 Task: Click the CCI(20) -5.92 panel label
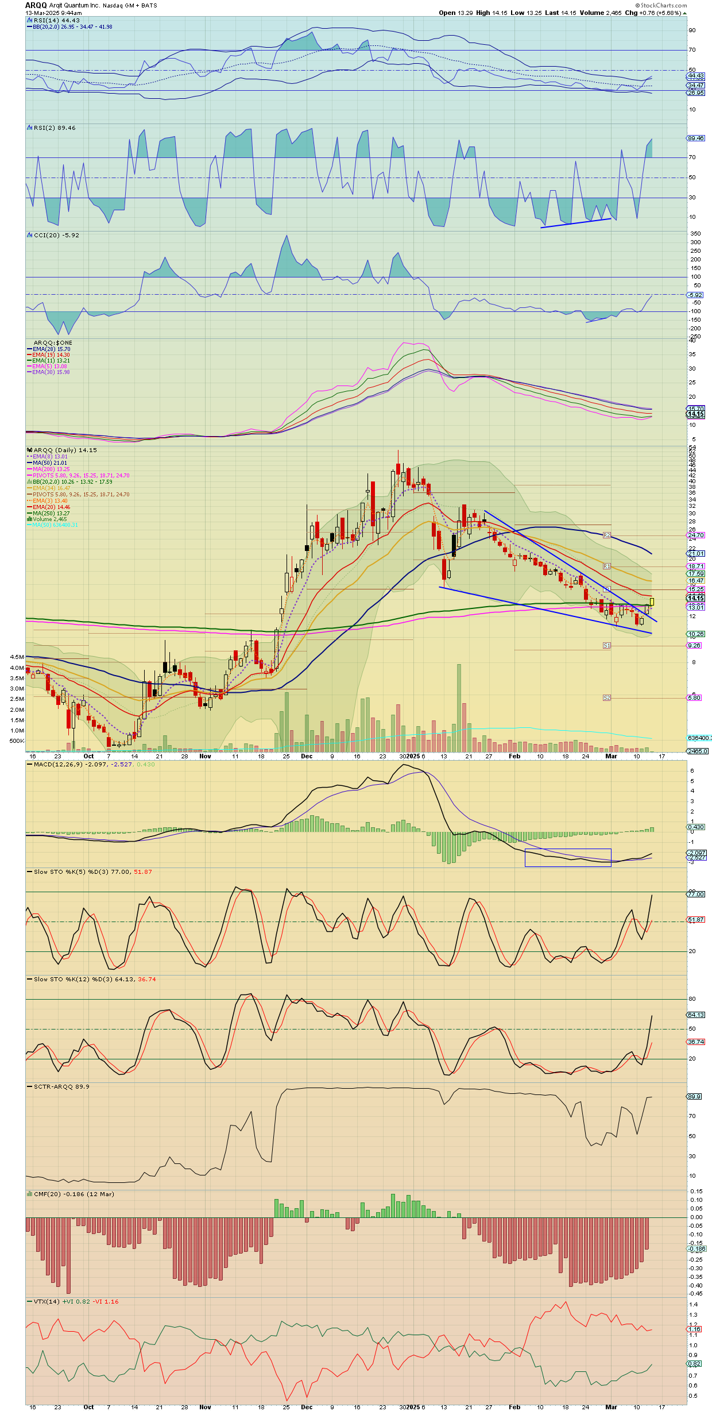[x=56, y=236]
